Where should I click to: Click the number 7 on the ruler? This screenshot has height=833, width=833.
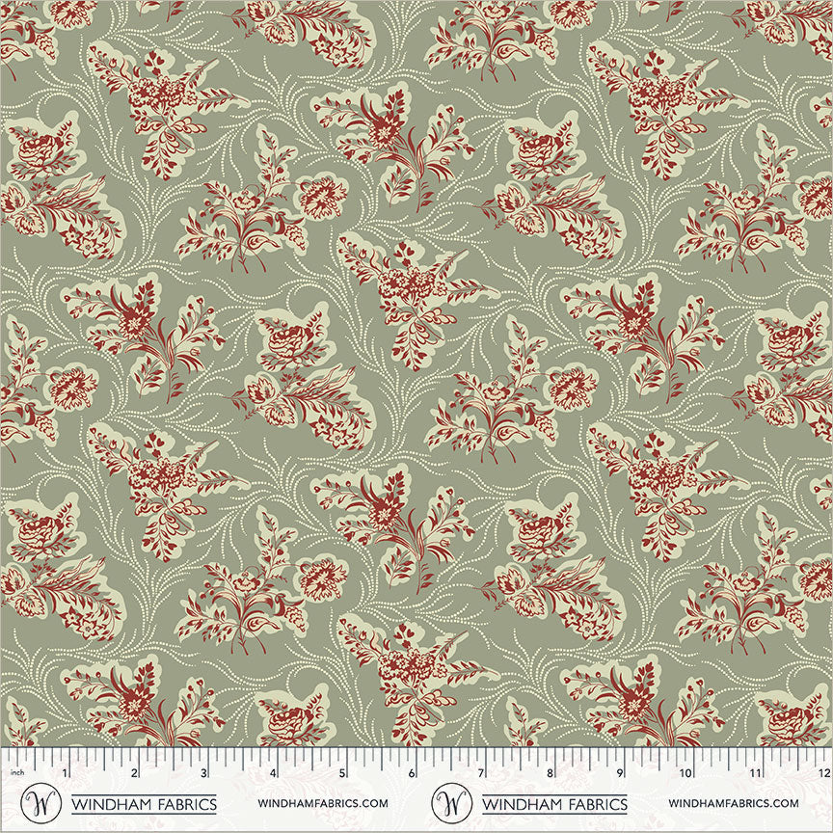[480, 774]
